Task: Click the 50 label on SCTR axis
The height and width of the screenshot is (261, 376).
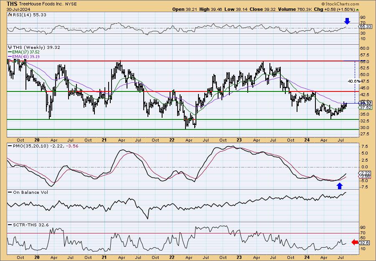Action: tap(363, 238)
